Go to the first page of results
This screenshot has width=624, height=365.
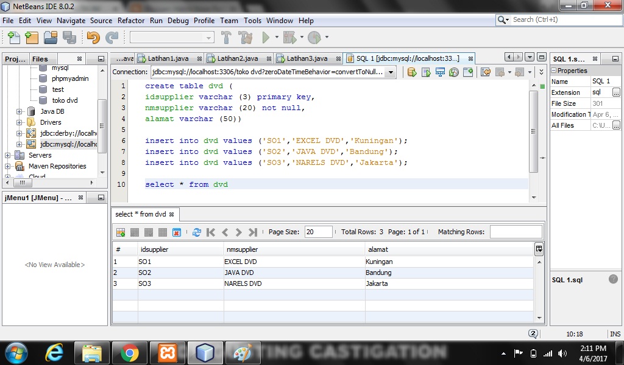pyautogui.click(x=211, y=232)
